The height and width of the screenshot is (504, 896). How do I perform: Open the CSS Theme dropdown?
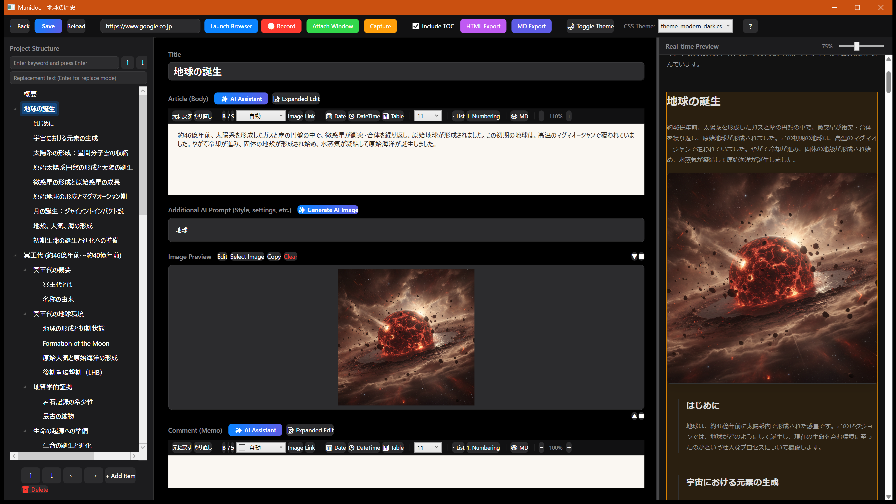(x=695, y=26)
